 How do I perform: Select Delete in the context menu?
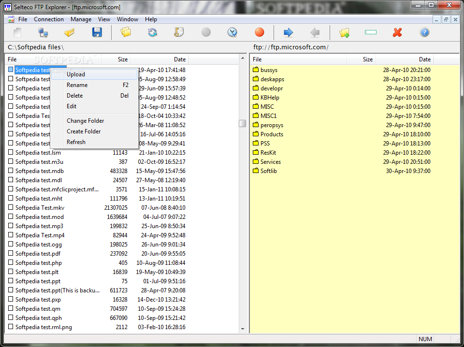tap(94, 96)
